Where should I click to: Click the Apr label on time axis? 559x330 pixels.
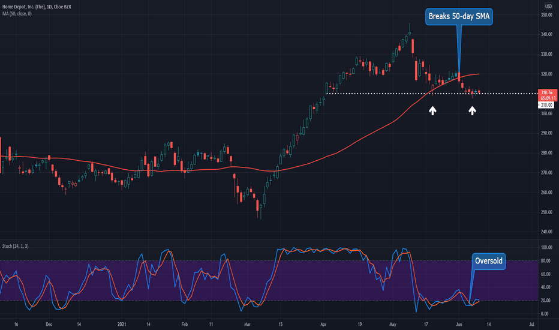[323, 325]
